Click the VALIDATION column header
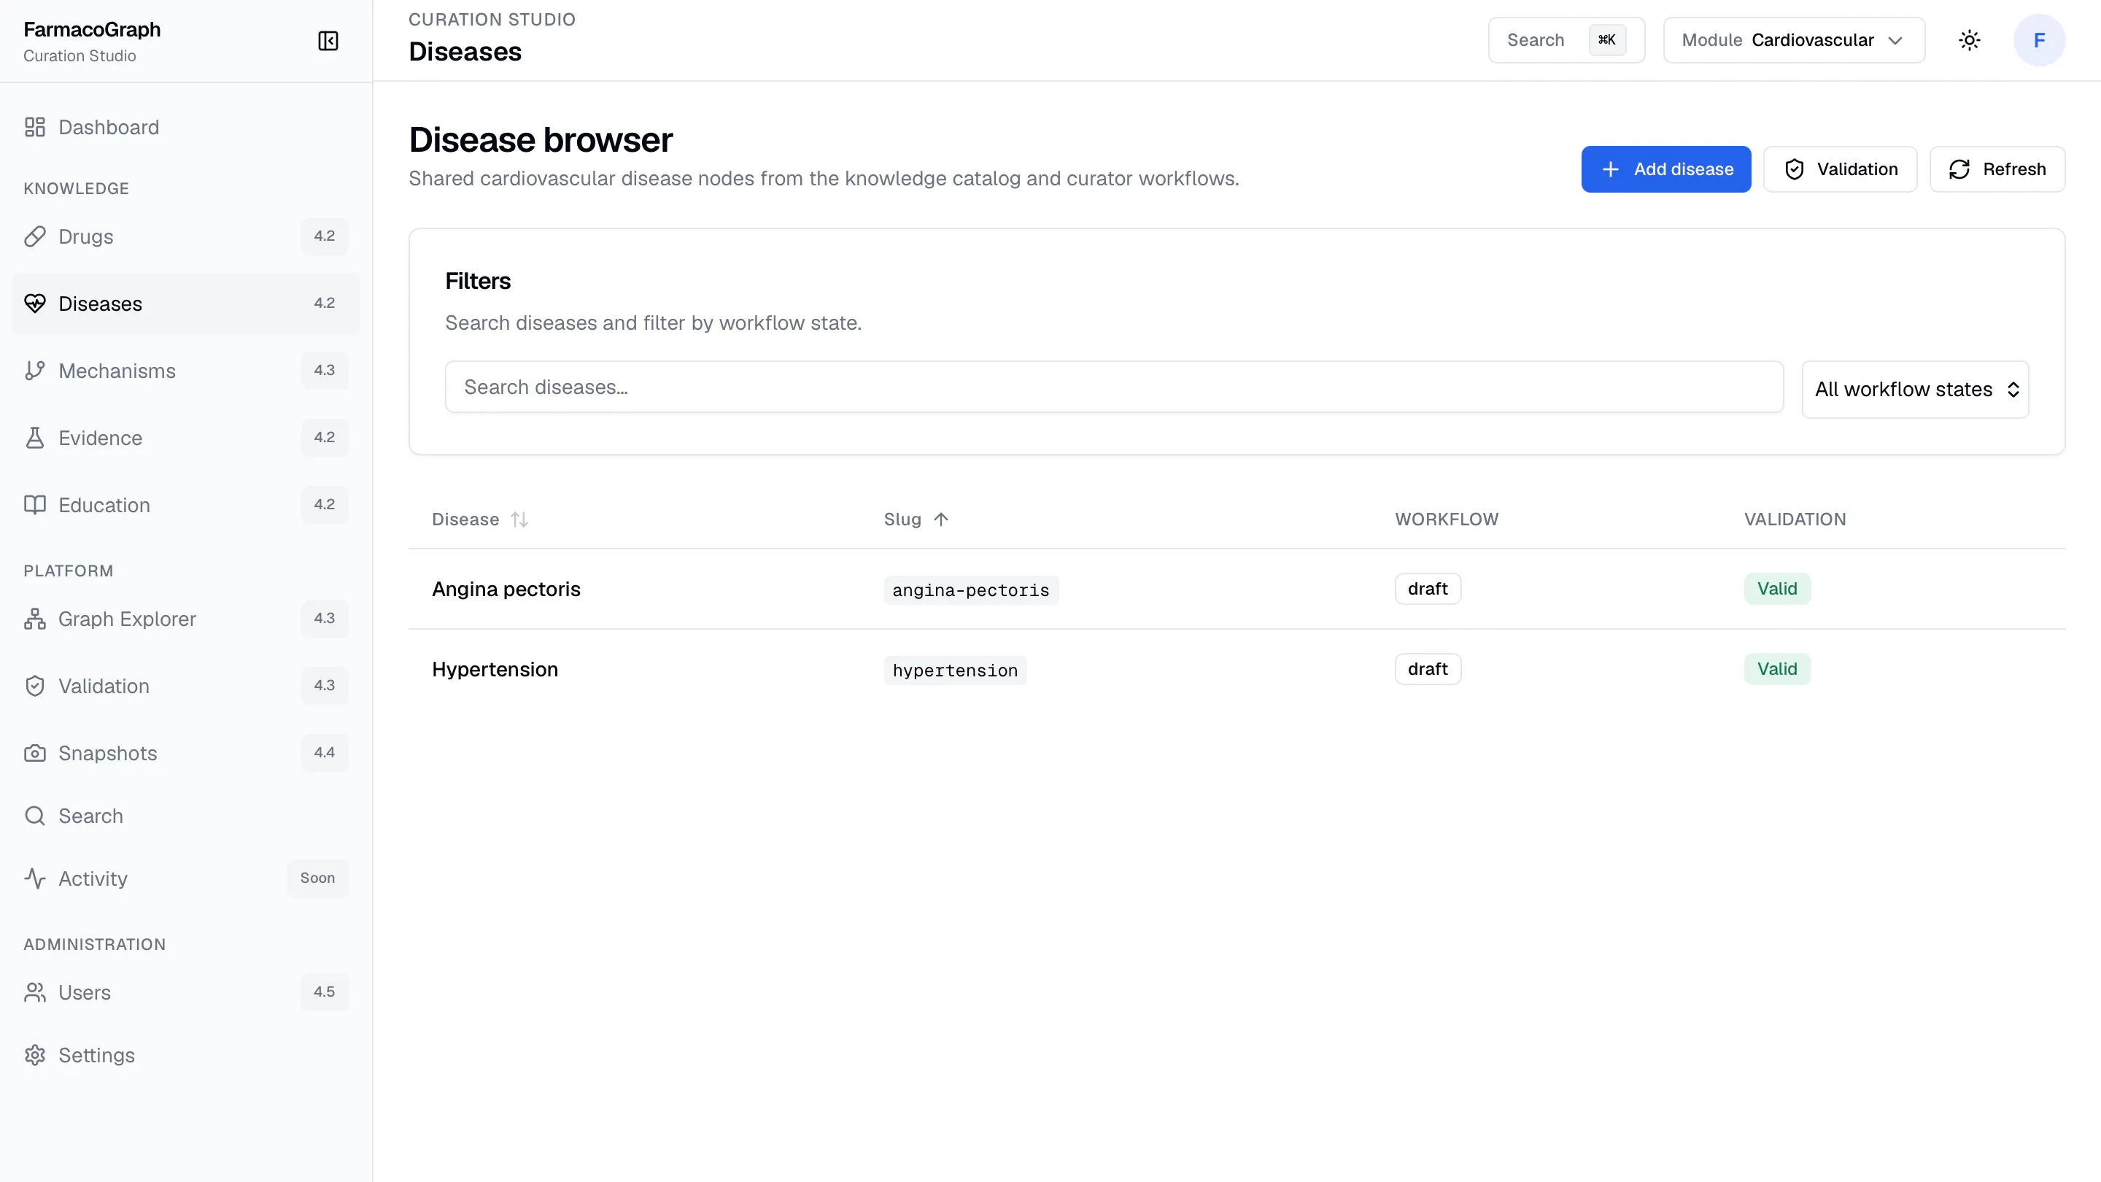The width and height of the screenshot is (2101, 1182). click(1795, 519)
